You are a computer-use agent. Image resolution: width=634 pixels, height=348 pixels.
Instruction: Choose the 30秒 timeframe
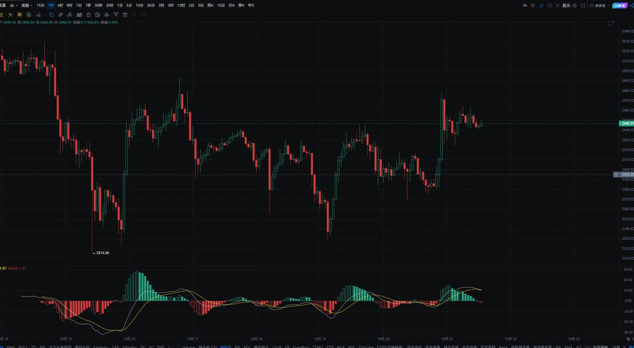click(98, 5)
